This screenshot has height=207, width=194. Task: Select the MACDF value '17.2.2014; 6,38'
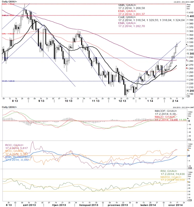click(x=165, y=114)
